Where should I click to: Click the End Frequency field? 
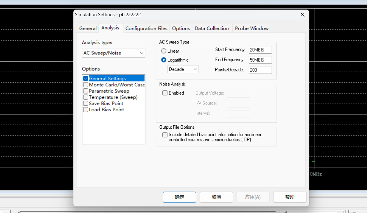(260, 60)
